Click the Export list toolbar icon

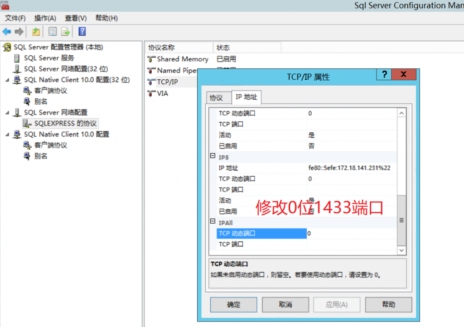[x=65, y=32]
